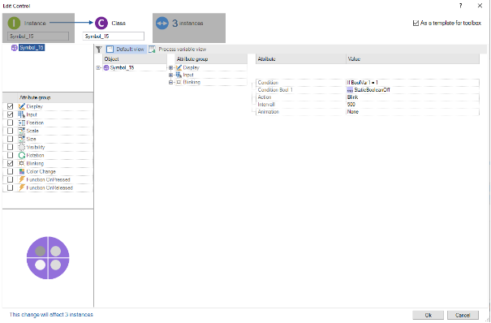
Task: Click the Scale icon in checkbox list
Action: click(x=22, y=131)
